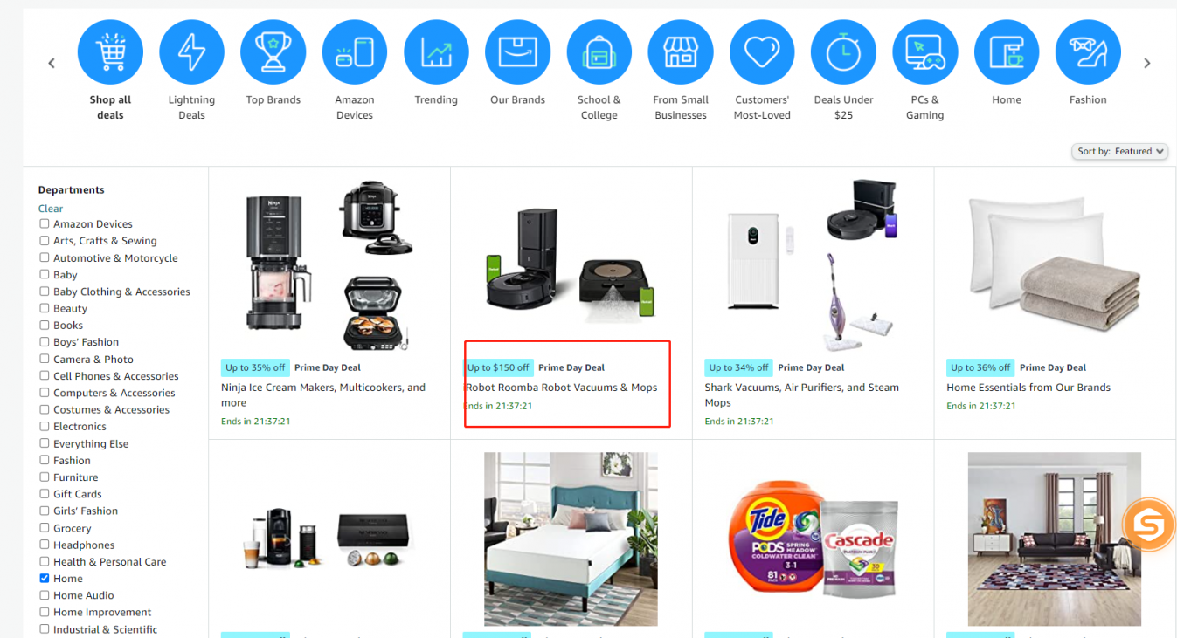Click the orange floating S badge icon
The width and height of the screenshot is (1177, 638).
[x=1149, y=525]
